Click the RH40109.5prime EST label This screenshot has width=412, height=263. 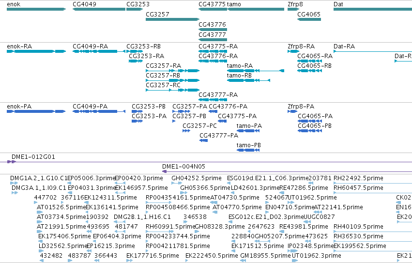click(x=358, y=227)
